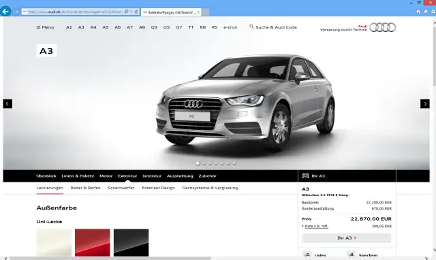Click the Rate z.B. mtl. link
The width and height of the screenshot is (436, 260).
[x=316, y=226]
